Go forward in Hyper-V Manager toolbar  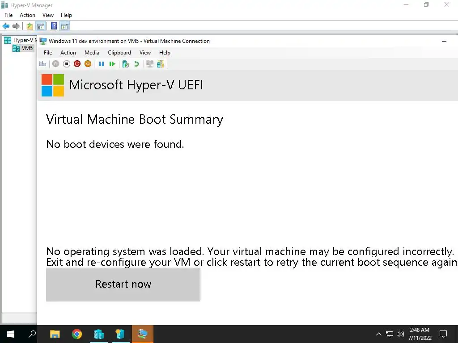tap(16, 26)
